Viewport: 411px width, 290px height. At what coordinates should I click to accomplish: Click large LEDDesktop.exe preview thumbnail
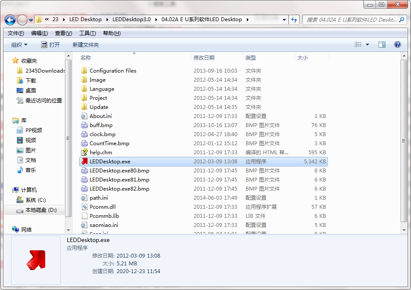(36, 260)
